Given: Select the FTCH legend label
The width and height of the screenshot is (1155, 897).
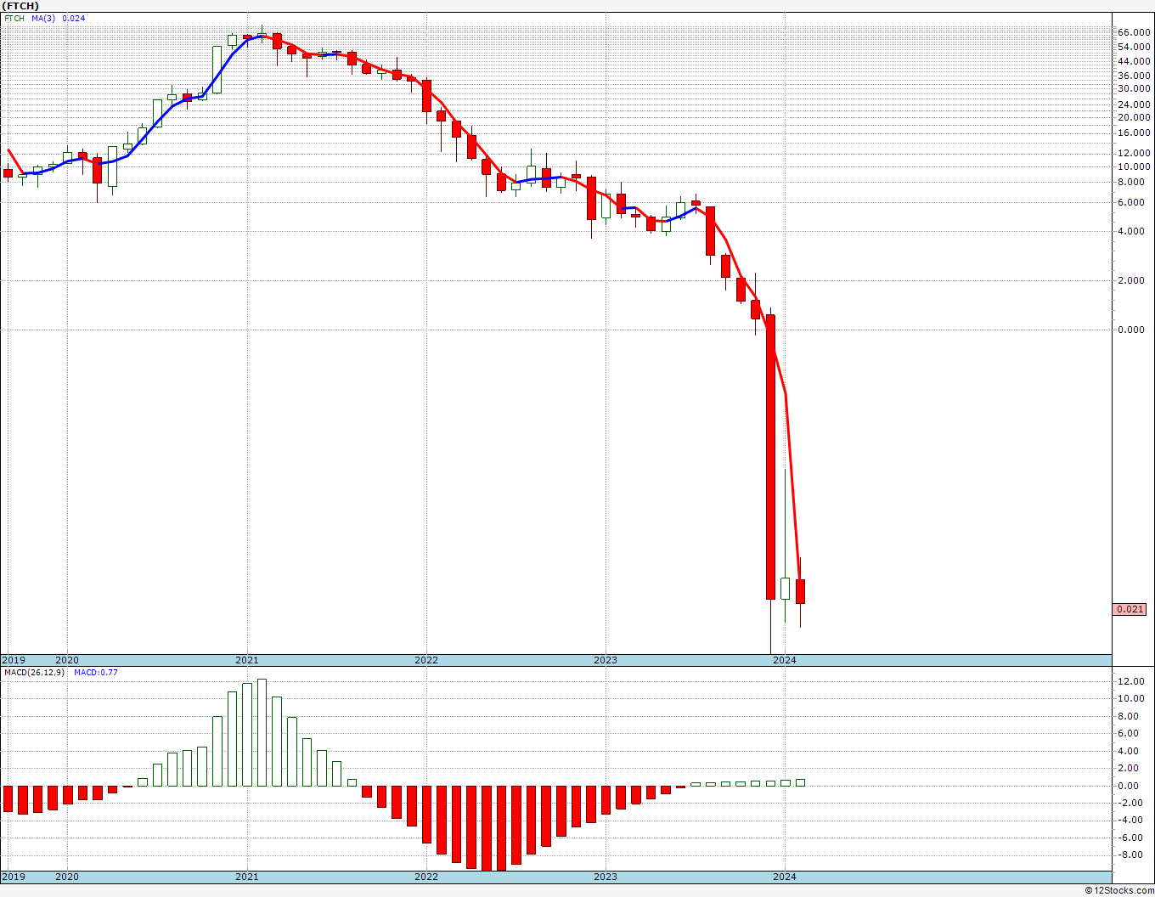Looking at the screenshot, I should [14, 18].
